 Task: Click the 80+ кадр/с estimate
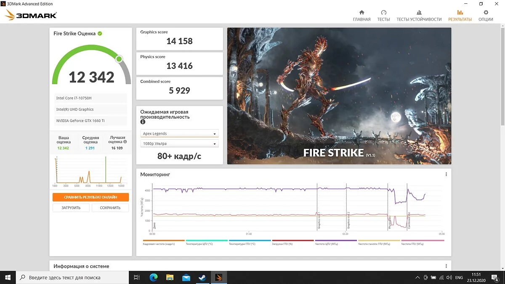click(179, 156)
